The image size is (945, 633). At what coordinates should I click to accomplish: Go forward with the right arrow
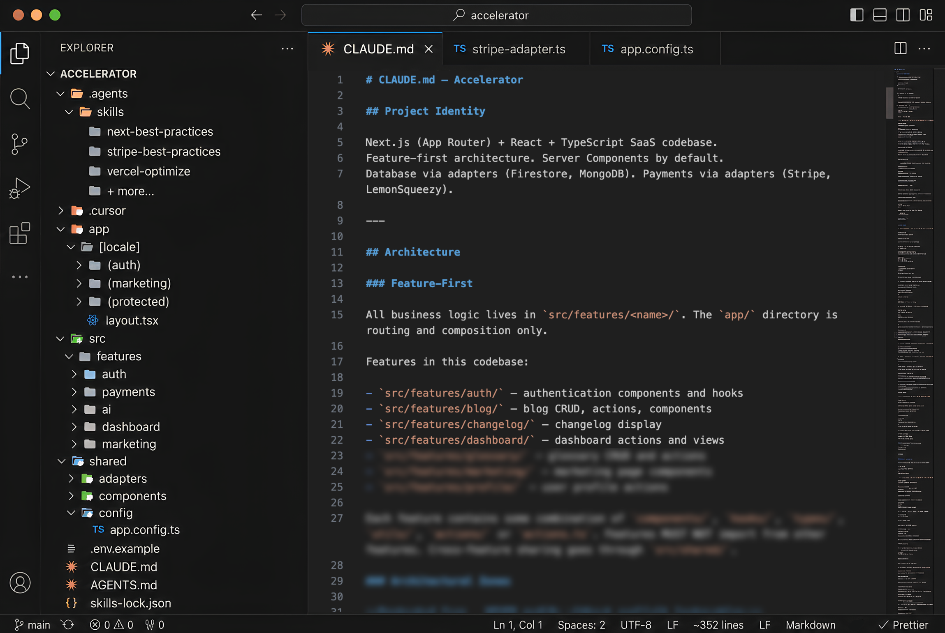click(280, 15)
